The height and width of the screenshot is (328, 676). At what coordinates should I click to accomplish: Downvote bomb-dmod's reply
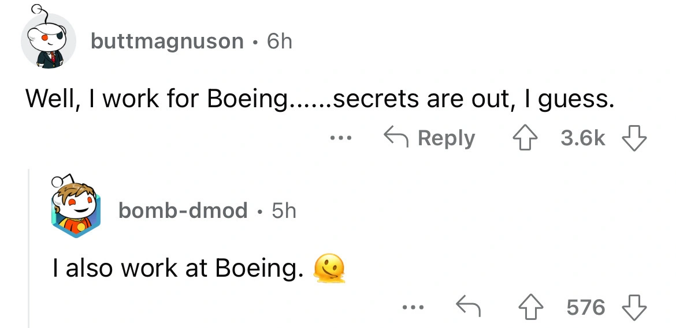pyautogui.click(x=635, y=307)
